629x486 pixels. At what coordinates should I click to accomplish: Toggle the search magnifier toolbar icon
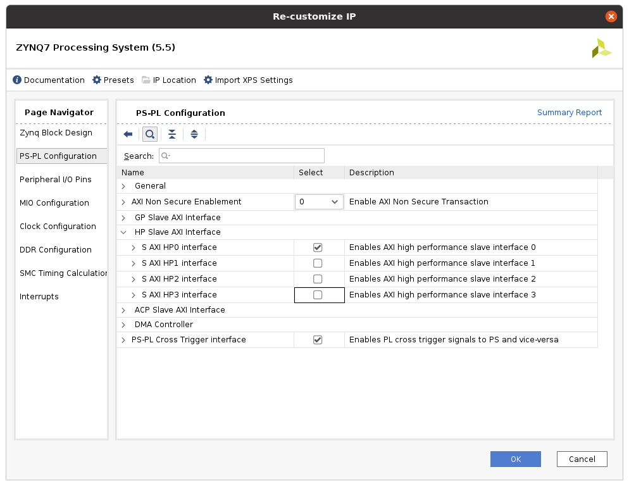click(x=150, y=134)
